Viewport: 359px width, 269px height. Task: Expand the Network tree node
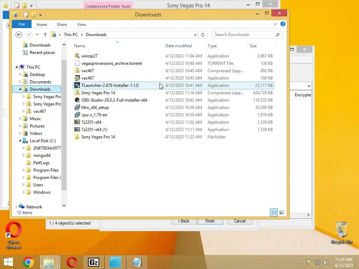[16, 207]
